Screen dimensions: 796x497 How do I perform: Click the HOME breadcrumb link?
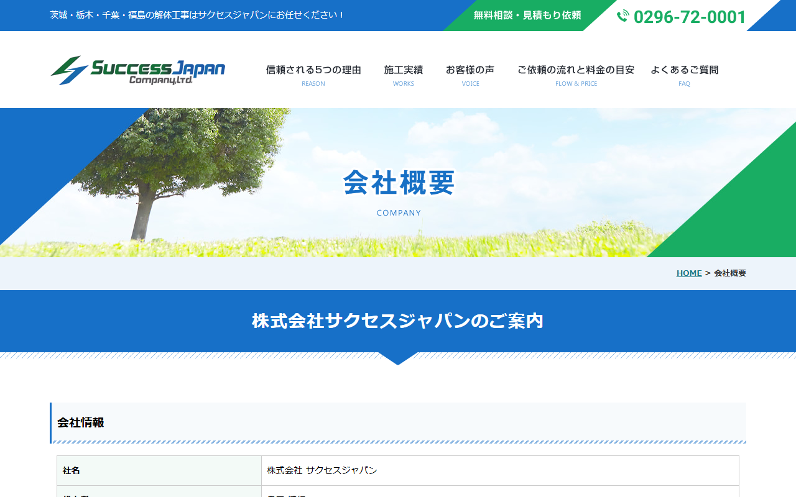[x=689, y=273]
